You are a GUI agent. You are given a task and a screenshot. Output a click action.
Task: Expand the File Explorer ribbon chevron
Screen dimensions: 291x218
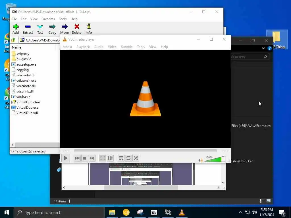[x=263, y=48]
